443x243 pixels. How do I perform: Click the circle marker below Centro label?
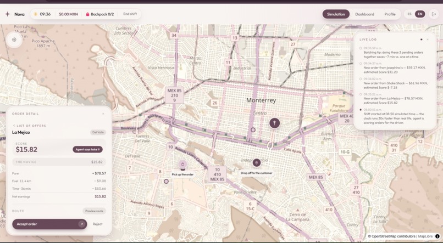coord(253,130)
